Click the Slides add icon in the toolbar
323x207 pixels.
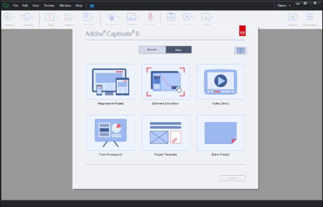[7, 16]
